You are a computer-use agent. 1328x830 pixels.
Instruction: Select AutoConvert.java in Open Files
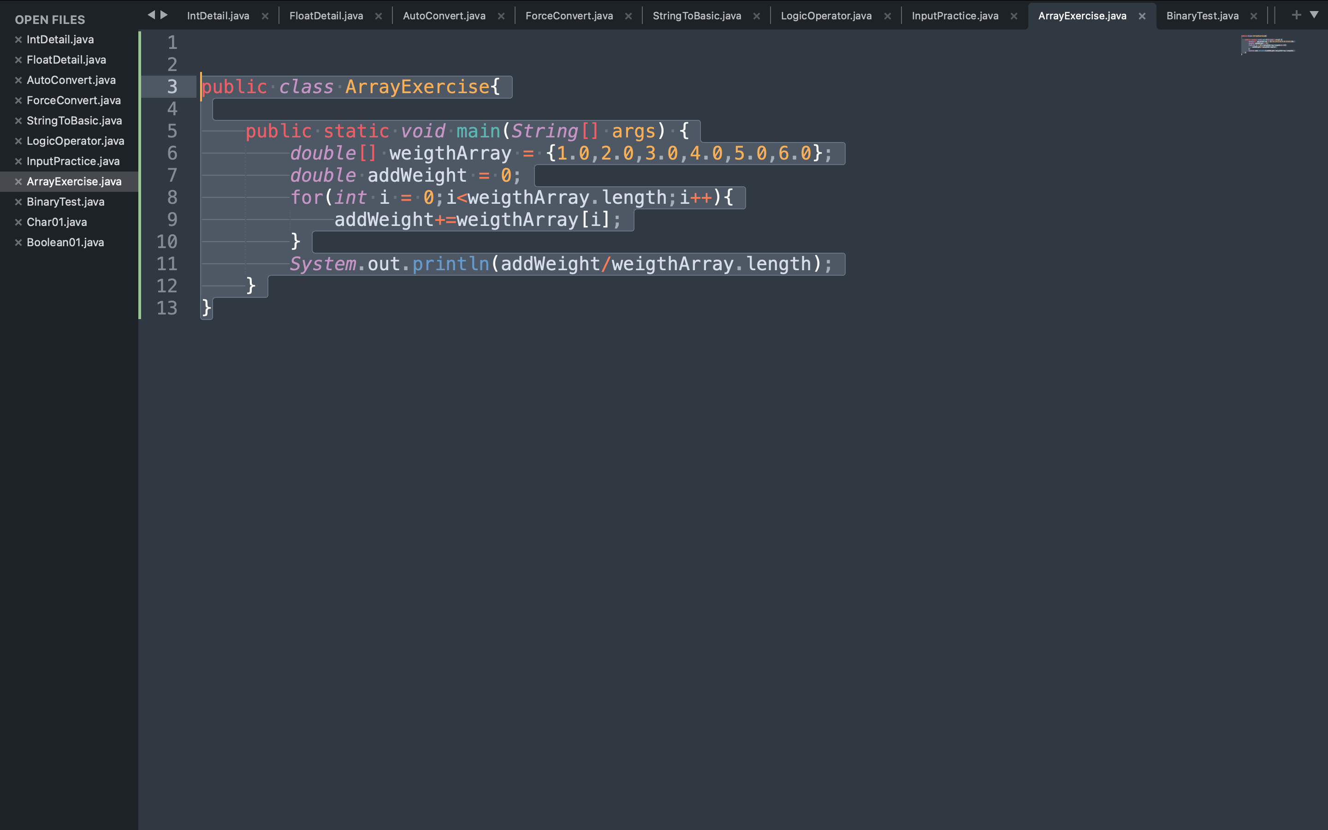coord(71,80)
